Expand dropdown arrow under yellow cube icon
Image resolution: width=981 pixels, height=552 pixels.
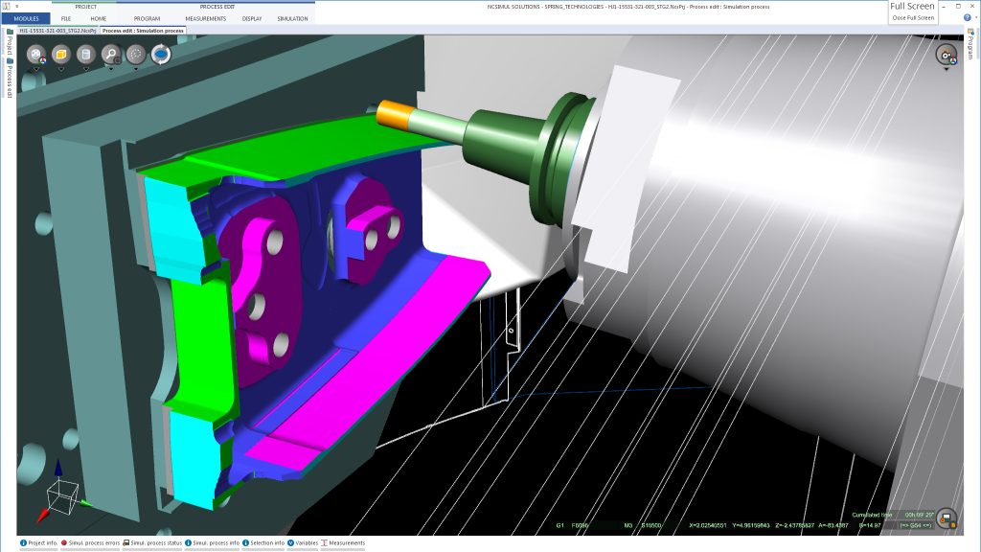pos(60,69)
